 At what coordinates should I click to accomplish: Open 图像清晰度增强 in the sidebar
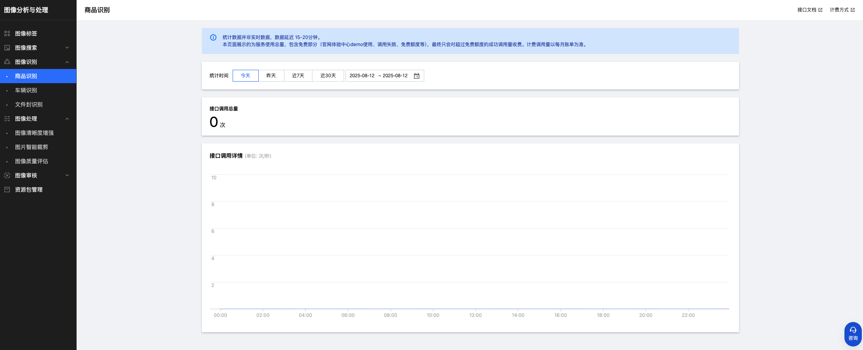pyautogui.click(x=34, y=133)
